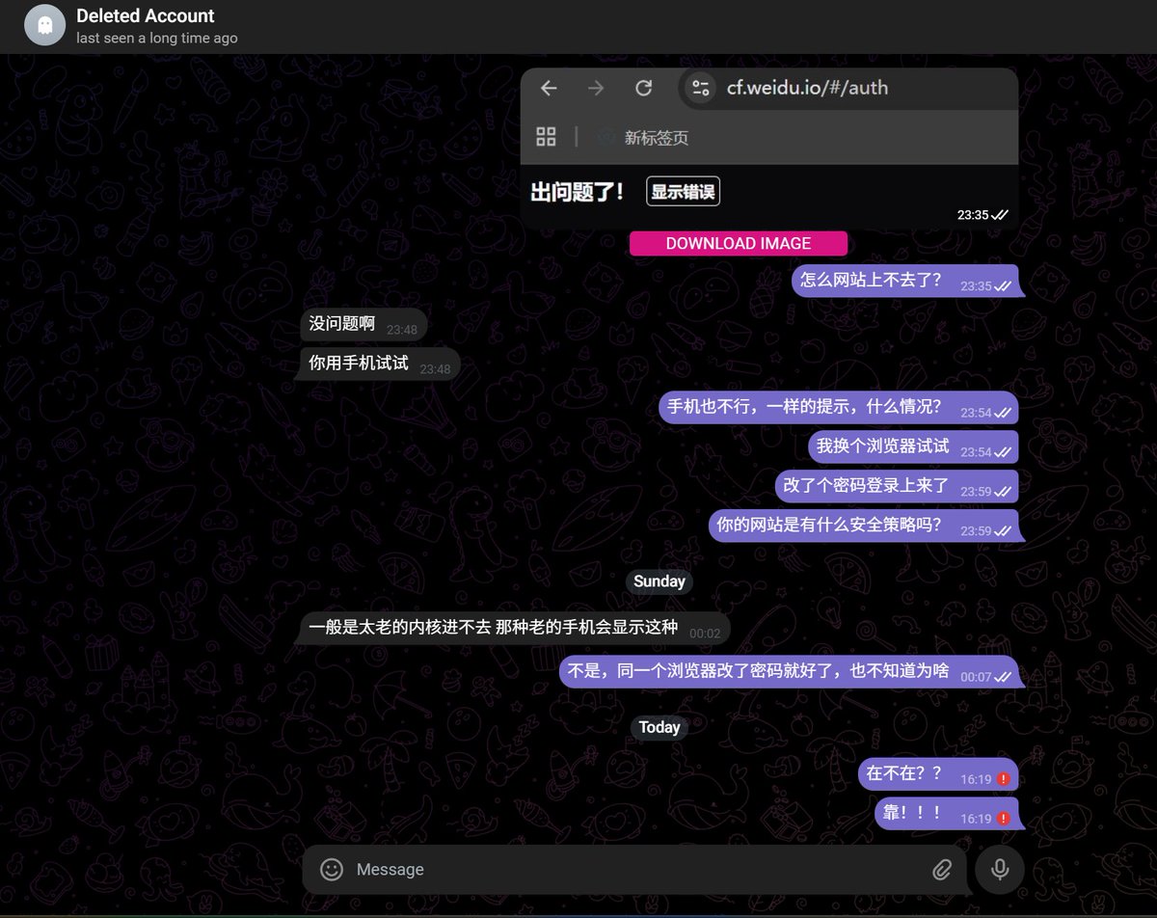The width and height of the screenshot is (1157, 918).
Task: Click message starting 不是，同一个浏览器改了密码
Action: pyautogui.click(x=789, y=672)
